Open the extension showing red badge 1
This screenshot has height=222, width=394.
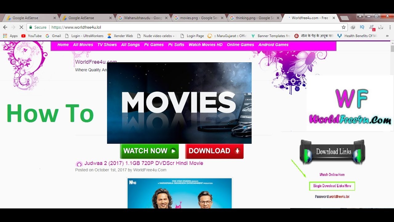click(372, 27)
